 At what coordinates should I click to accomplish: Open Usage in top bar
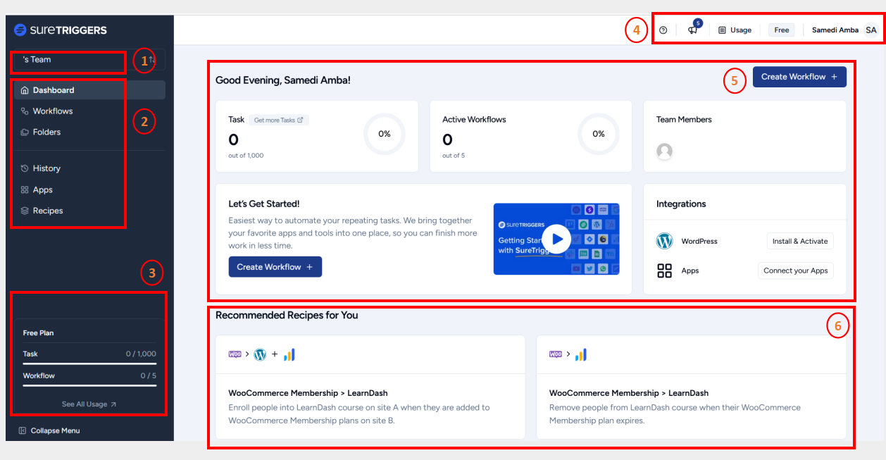point(735,30)
